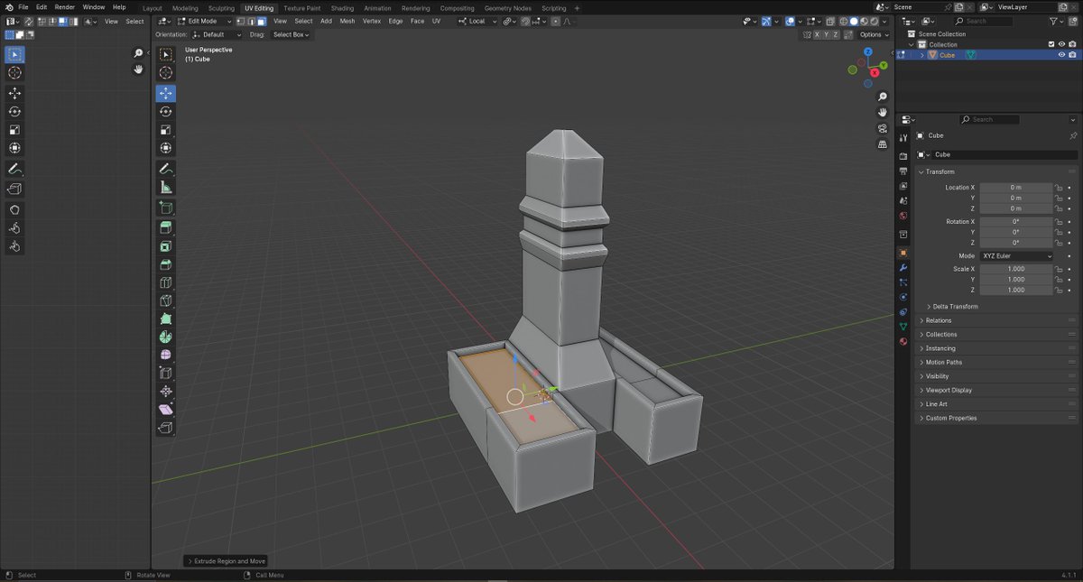Click the Extrude Region and Move operator panel
The width and height of the screenshot is (1083, 582).
226,559
